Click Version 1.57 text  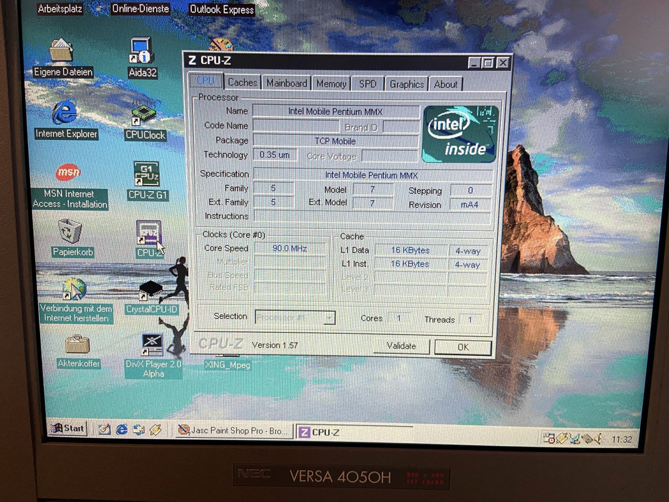pyautogui.click(x=275, y=345)
